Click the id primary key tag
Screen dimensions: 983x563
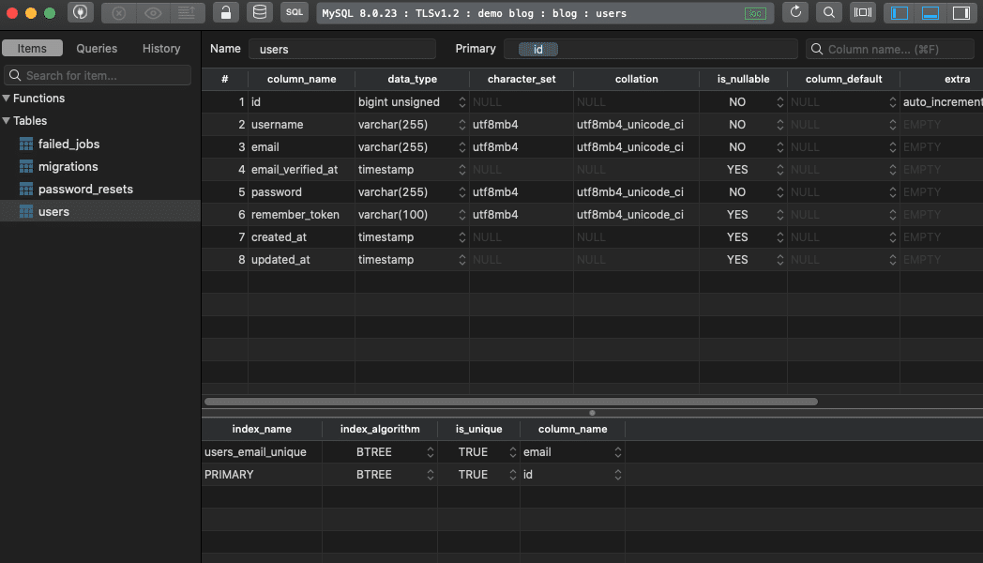click(x=537, y=50)
